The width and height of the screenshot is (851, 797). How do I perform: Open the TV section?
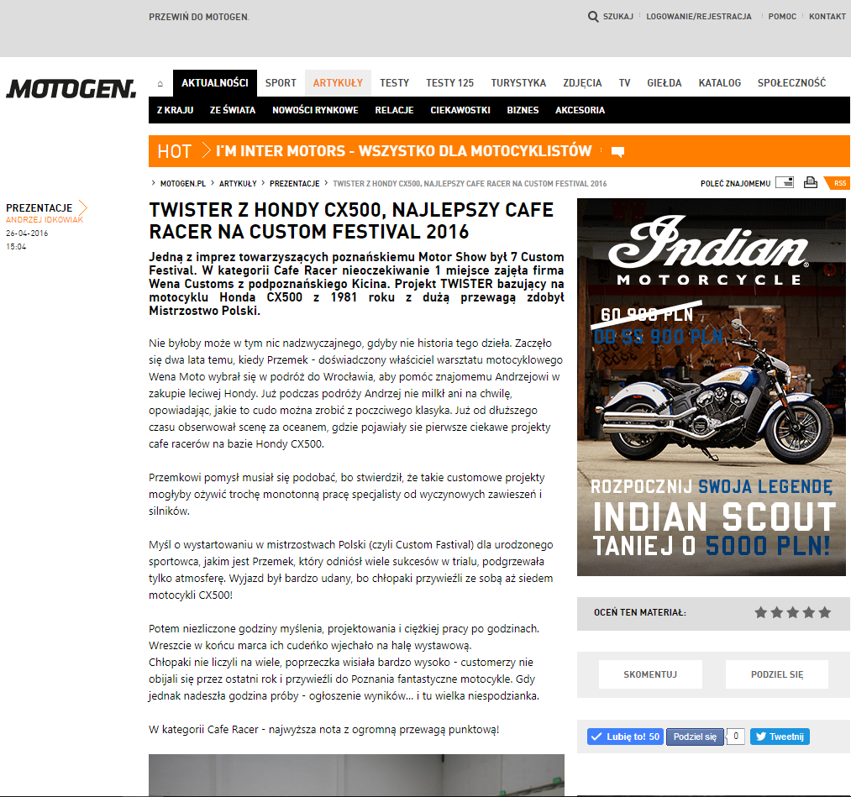click(x=625, y=83)
